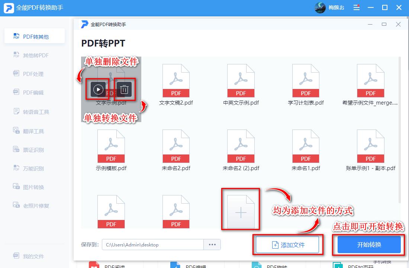The height and width of the screenshot is (268, 409).
Task: Open the app hamburger menu at top right
Action: coord(356,7)
